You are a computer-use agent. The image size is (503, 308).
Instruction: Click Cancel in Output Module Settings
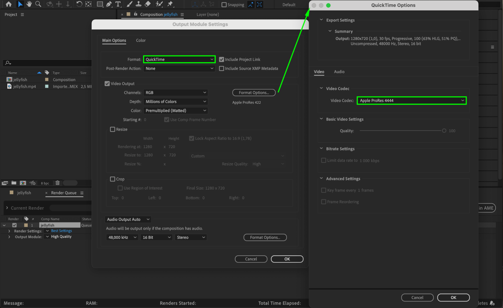251,259
